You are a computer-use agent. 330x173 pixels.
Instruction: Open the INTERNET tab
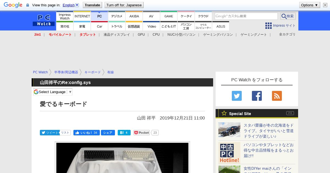point(82,16)
